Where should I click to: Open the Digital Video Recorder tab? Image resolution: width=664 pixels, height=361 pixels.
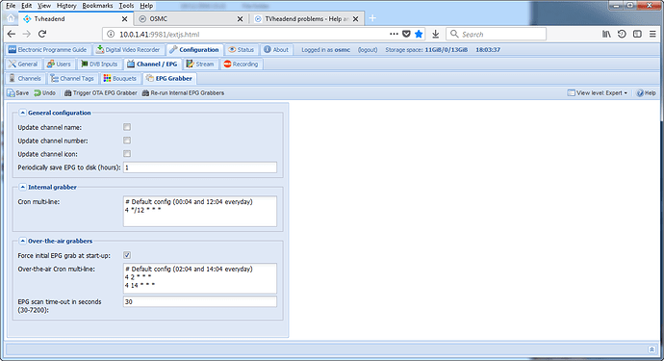pos(128,49)
